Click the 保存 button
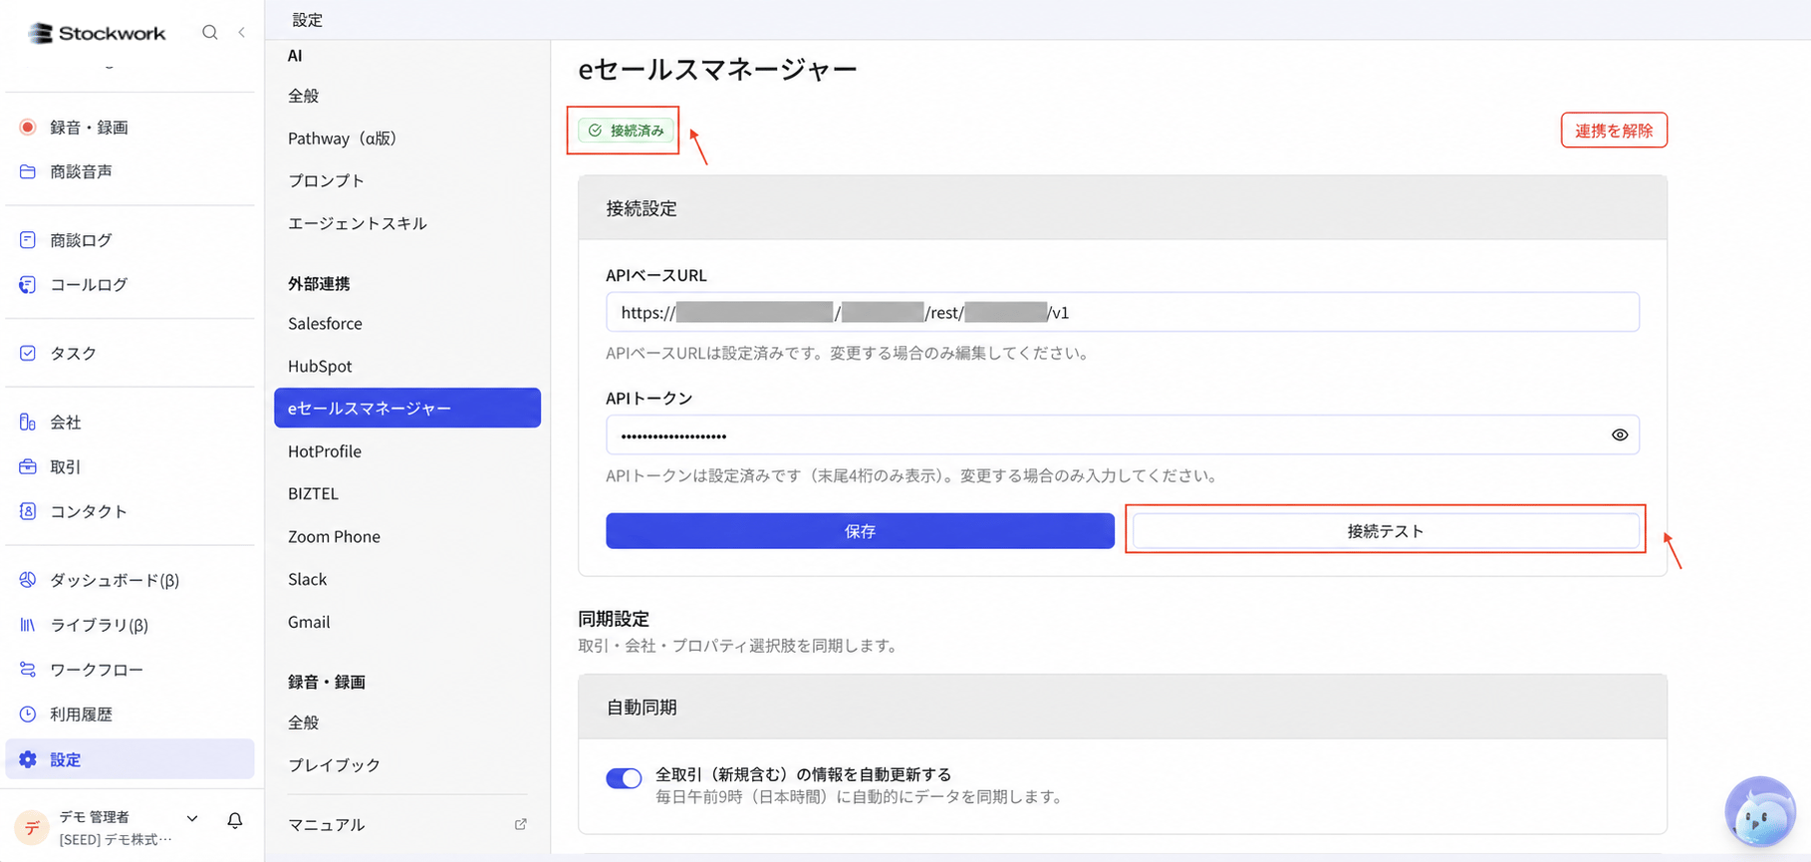 [860, 531]
